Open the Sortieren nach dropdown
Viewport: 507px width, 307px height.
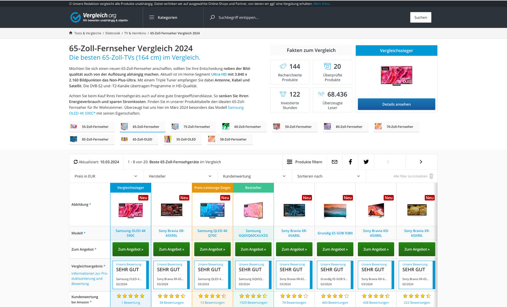328,176
